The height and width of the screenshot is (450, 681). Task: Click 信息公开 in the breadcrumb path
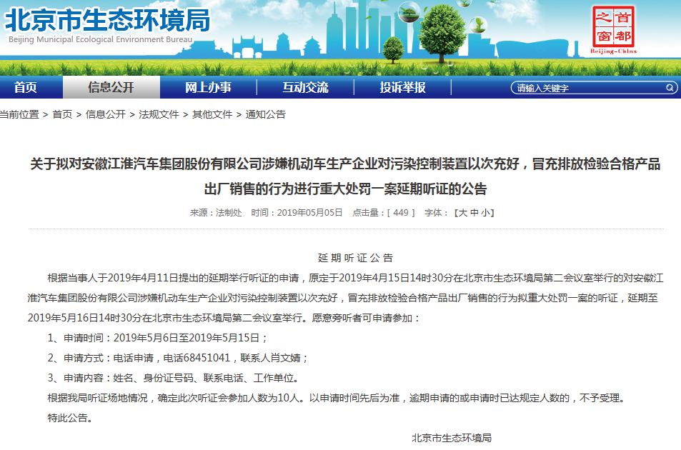pos(105,114)
